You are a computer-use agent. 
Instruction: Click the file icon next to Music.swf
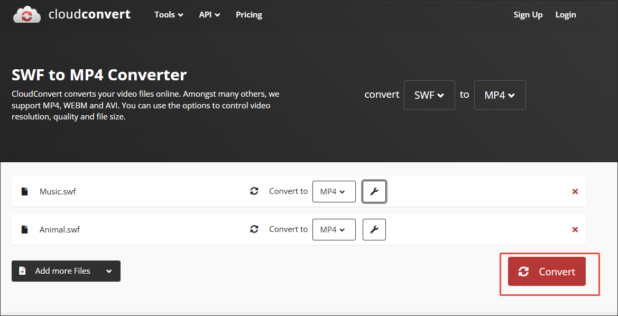(x=24, y=191)
